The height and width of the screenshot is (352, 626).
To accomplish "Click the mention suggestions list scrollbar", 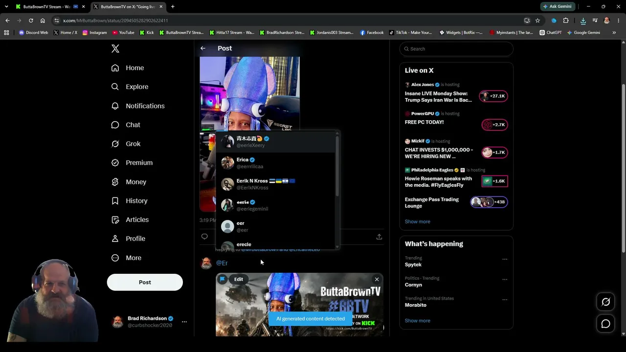I will click(337, 166).
